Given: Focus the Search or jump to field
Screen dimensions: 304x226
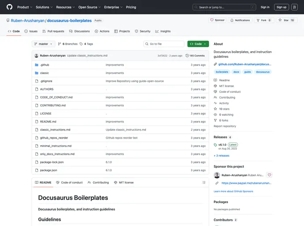Looking at the screenshot, I should 224,7.
